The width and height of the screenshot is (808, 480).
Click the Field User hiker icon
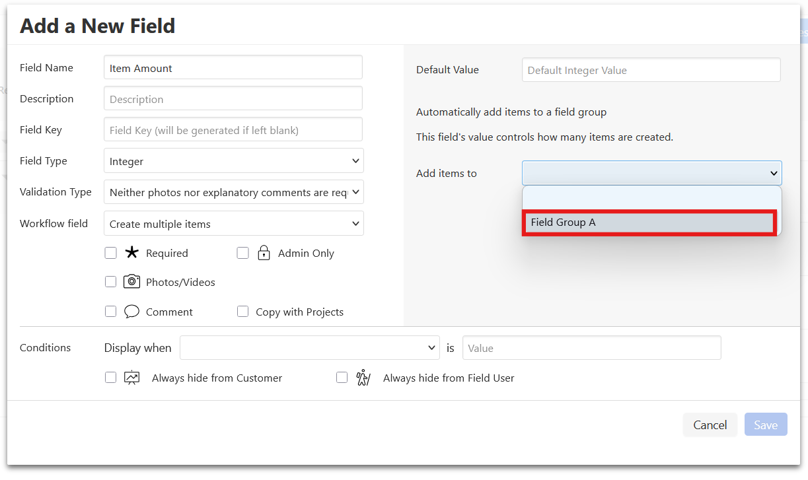click(363, 378)
